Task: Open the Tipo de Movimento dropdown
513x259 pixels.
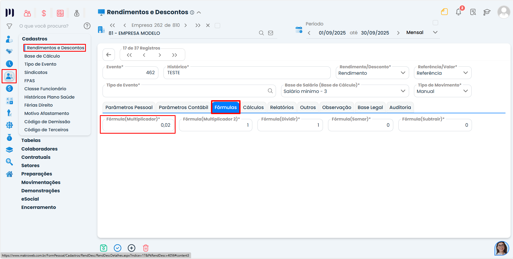Action: (x=443, y=91)
